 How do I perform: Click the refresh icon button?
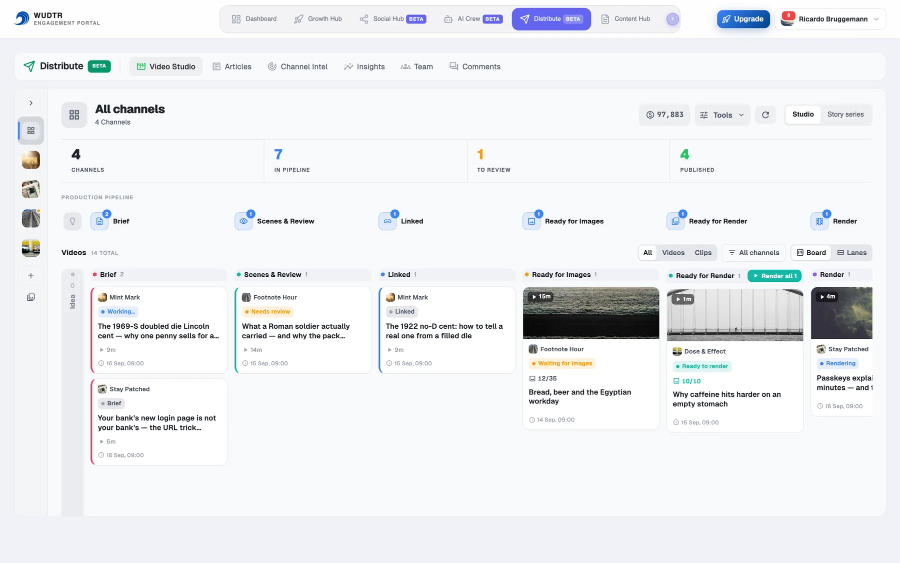pyautogui.click(x=765, y=115)
